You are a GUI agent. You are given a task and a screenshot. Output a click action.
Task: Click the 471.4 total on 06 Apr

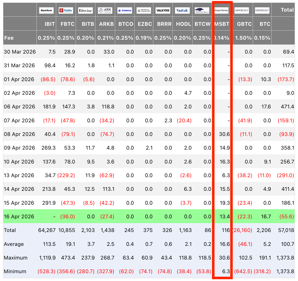[287, 107]
